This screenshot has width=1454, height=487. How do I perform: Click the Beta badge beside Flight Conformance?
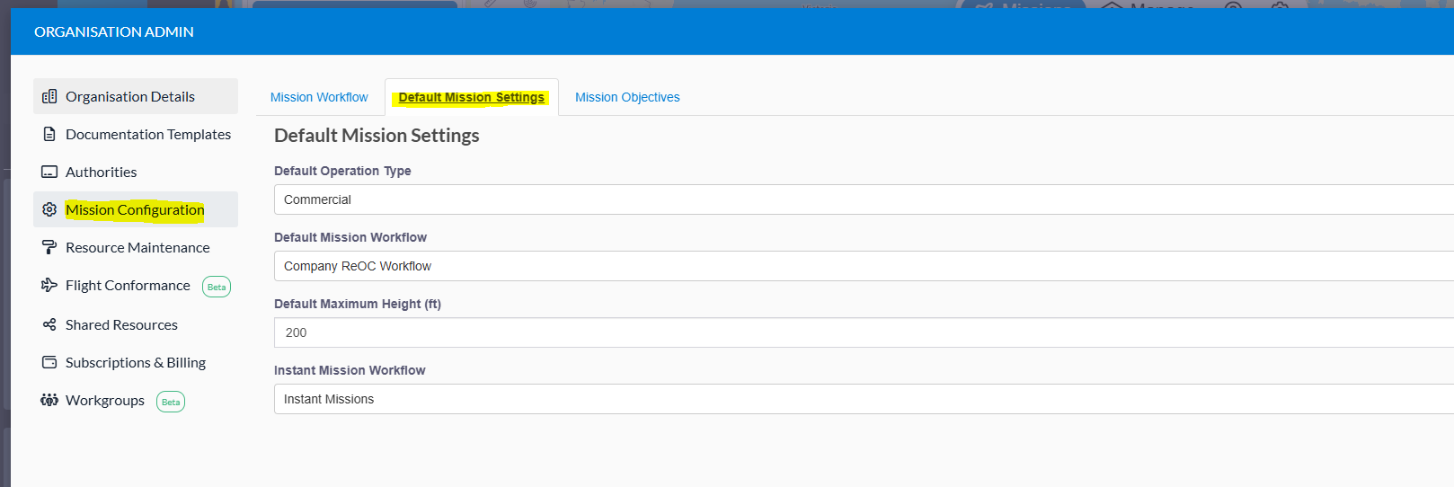(217, 287)
